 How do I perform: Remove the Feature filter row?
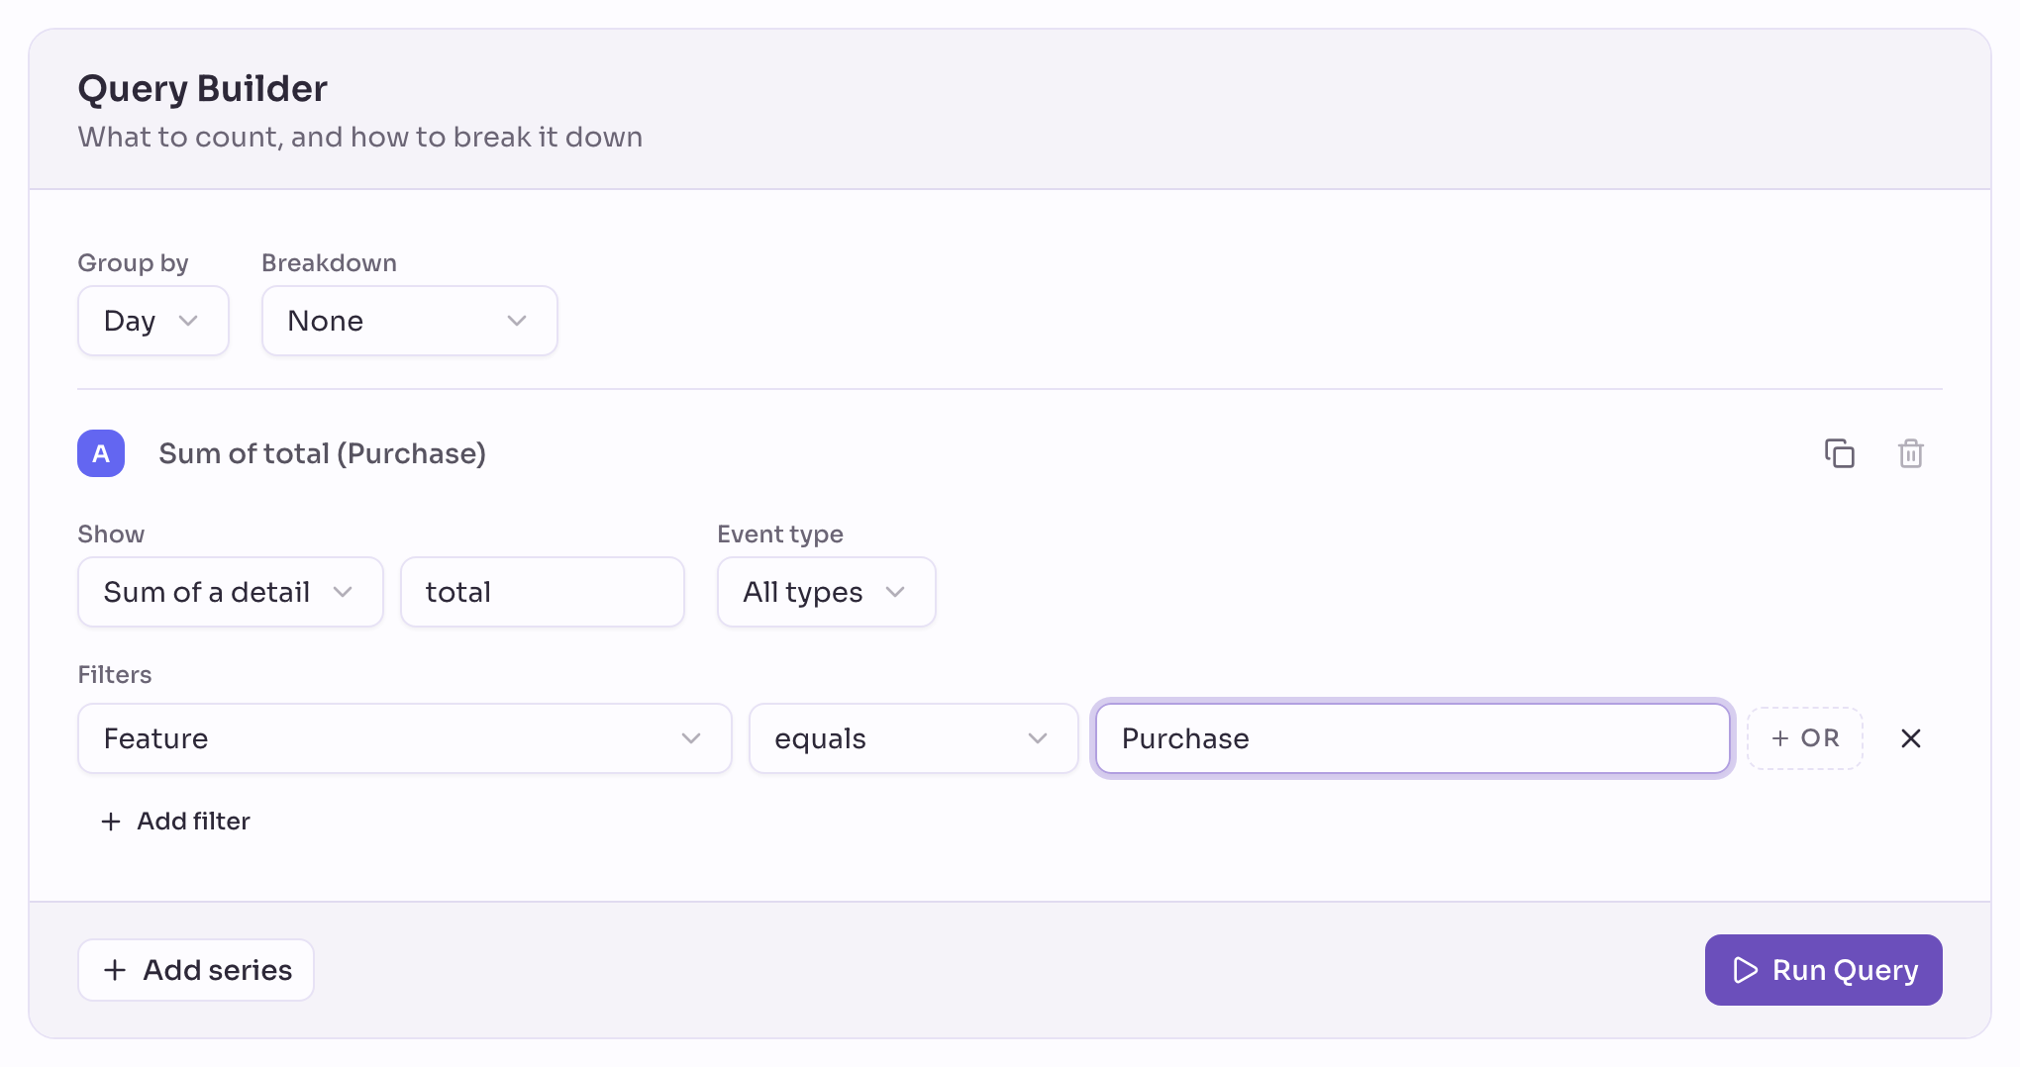(1910, 738)
